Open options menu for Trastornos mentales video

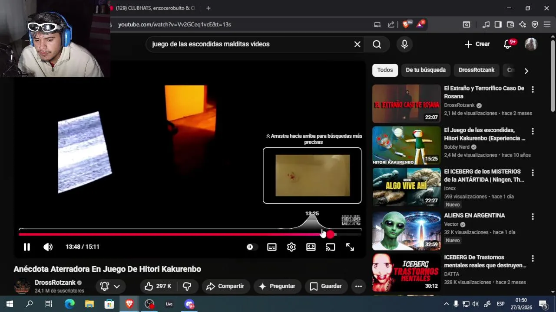(x=533, y=258)
